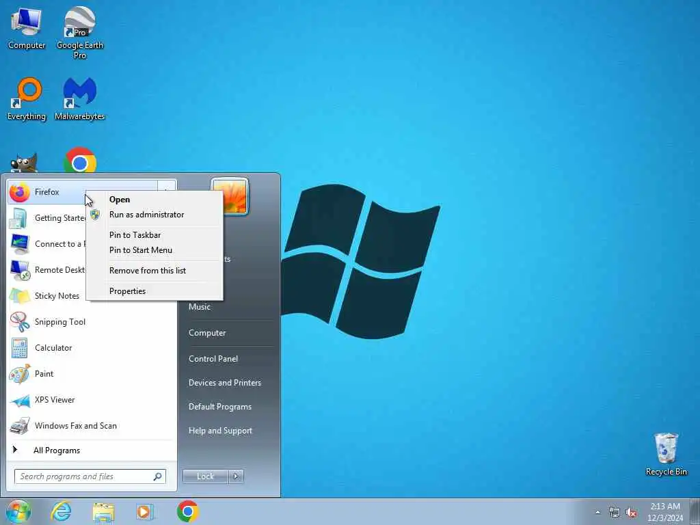Screen dimensions: 700x525
Task: Show hidden tray icons arrow
Action: click(597, 513)
